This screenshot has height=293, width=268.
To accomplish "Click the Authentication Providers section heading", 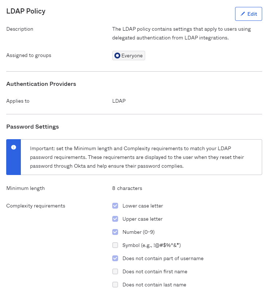I will (x=41, y=84).
